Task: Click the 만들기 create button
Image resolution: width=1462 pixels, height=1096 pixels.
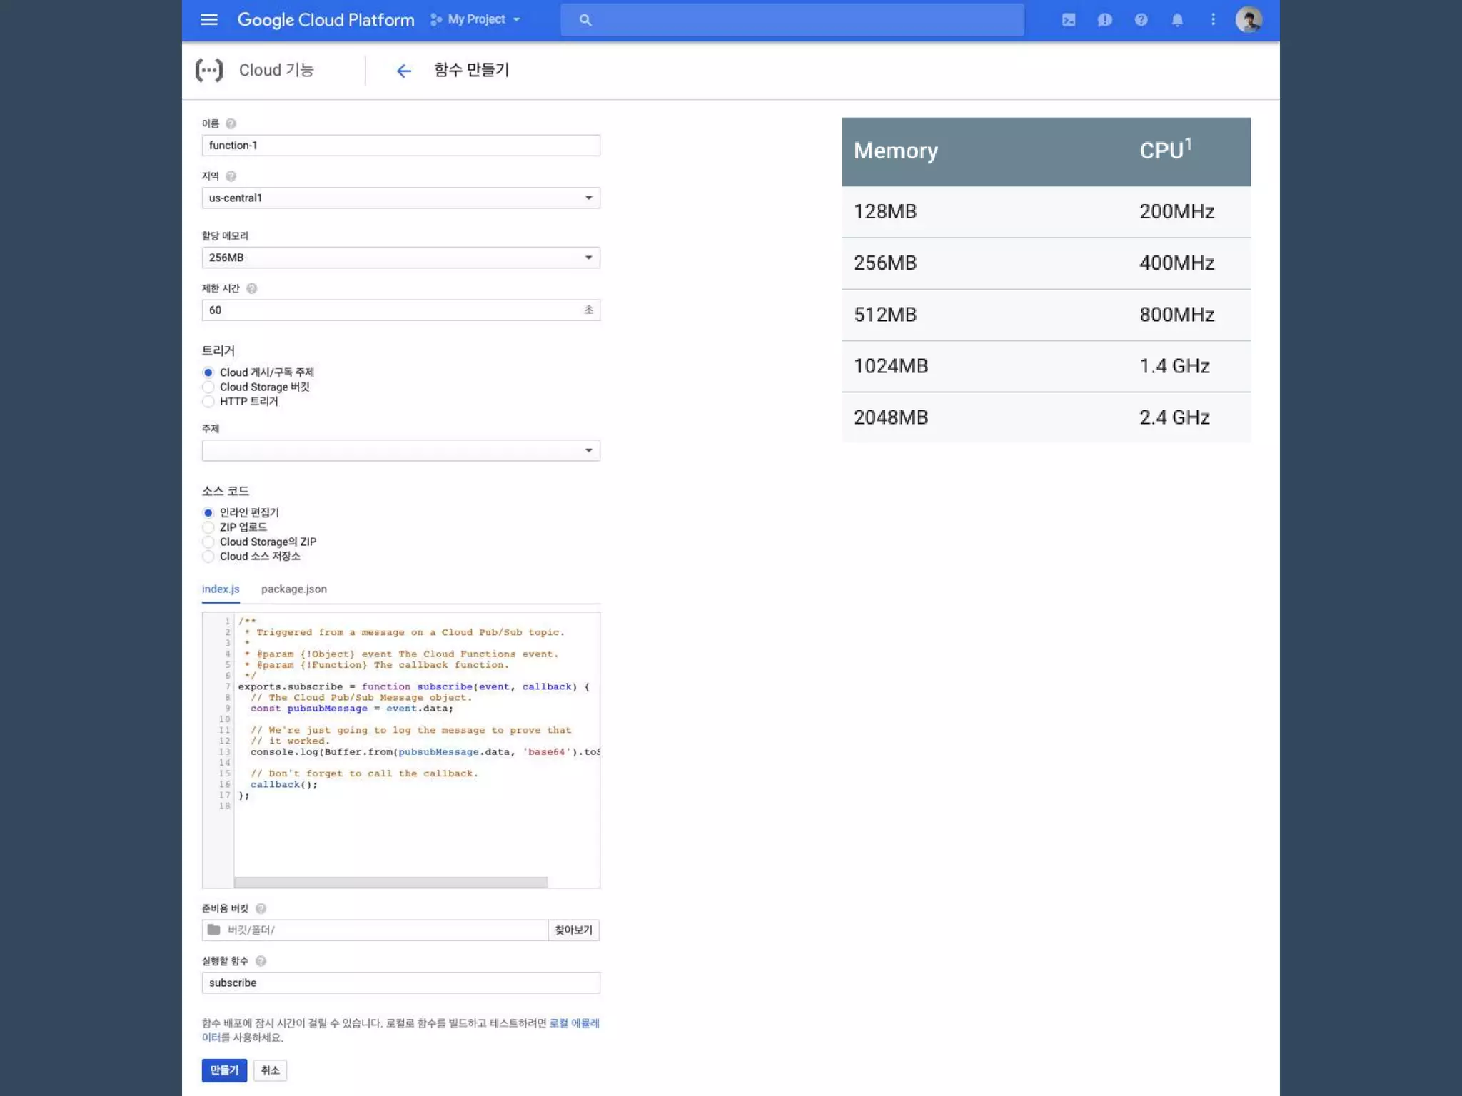Action: click(x=224, y=1070)
